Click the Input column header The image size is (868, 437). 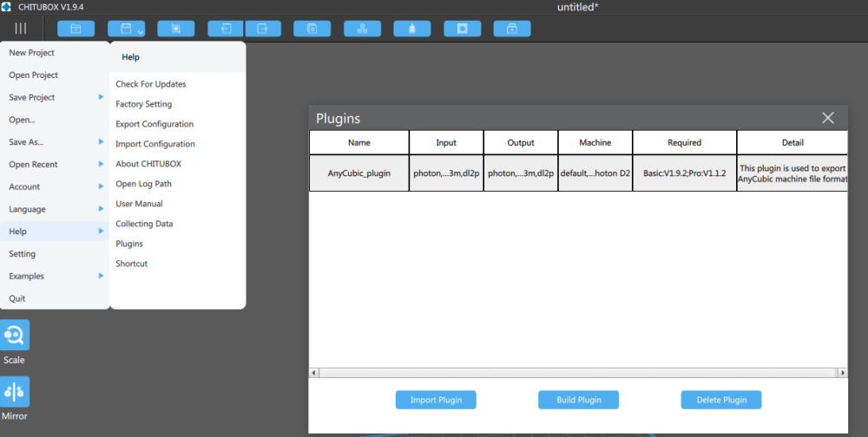pos(446,143)
